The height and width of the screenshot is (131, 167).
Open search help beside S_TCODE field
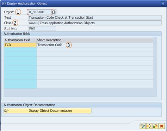click(x=54, y=12)
